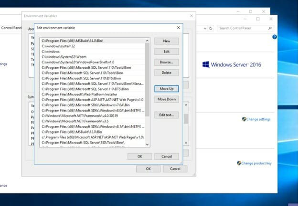Click the New button
The height and width of the screenshot is (206, 299).
(166, 41)
